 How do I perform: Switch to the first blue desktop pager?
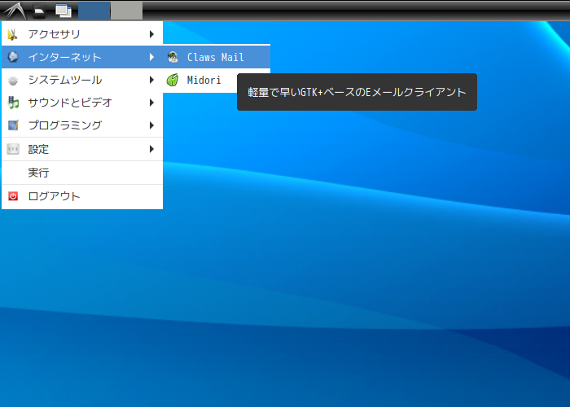click(94, 11)
